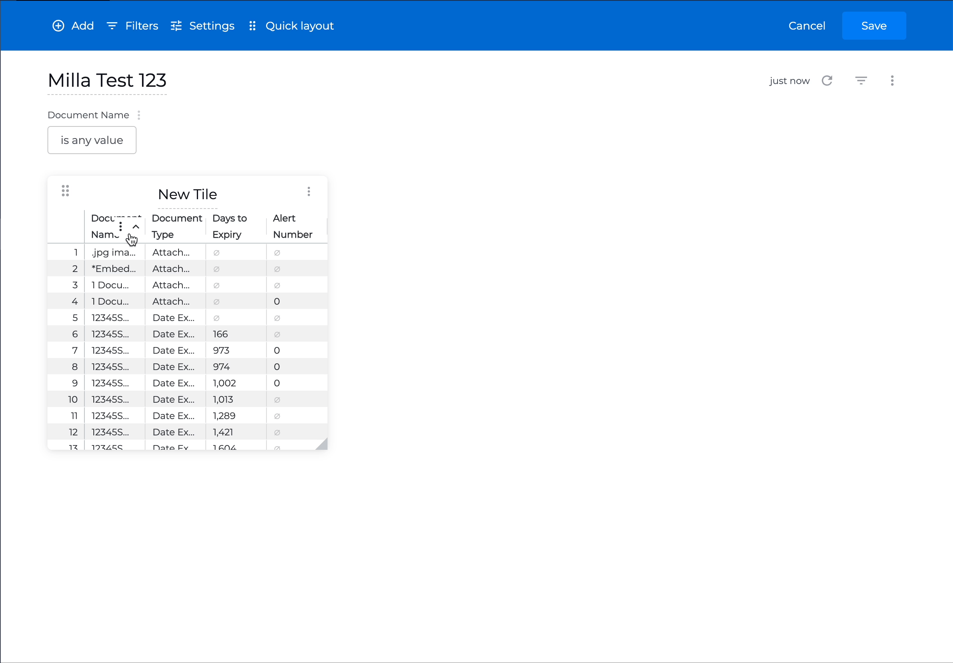The width and height of the screenshot is (953, 663).
Task: Click the 'just now' refresh timestamp
Action: (x=789, y=81)
